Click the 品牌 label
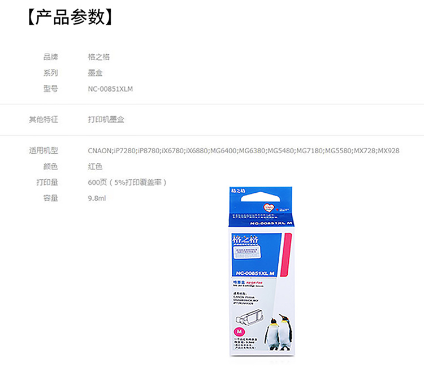 click(x=50, y=57)
